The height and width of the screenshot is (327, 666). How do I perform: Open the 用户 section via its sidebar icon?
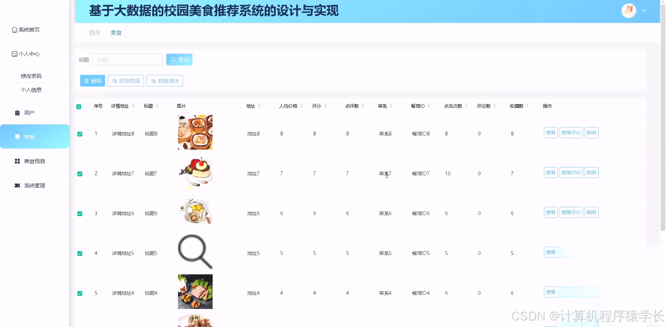pos(18,112)
